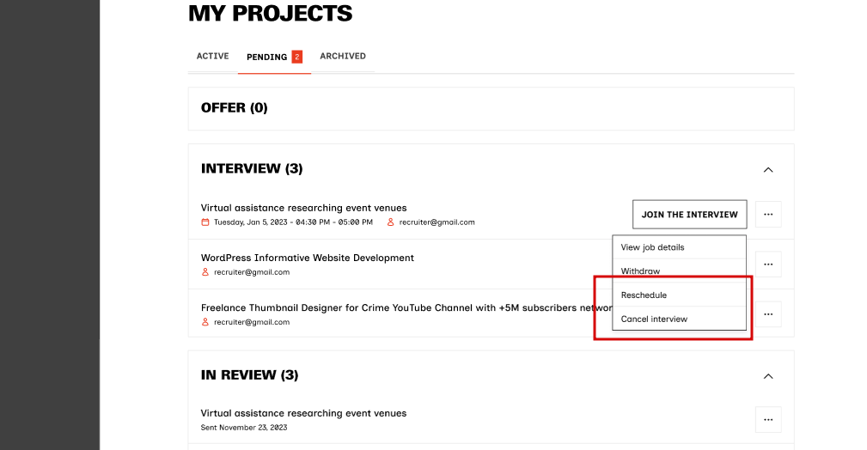The height and width of the screenshot is (450, 867).
Task: Open the ellipsis menu for the In Review Virtual assistance row
Action: tap(768, 419)
